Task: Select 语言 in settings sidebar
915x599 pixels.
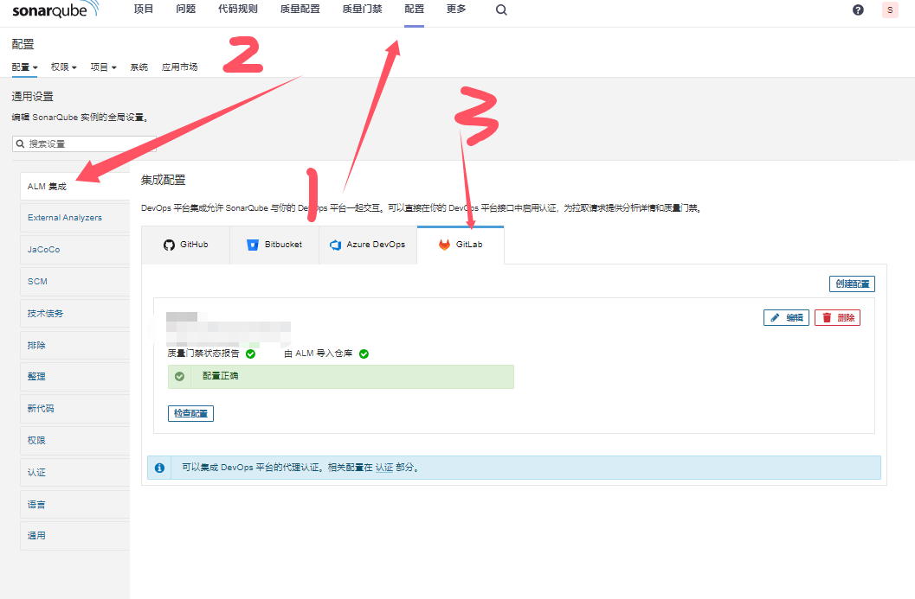Action: coord(75,505)
